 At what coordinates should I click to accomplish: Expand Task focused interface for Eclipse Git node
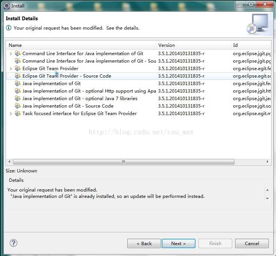click(x=11, y=114)
